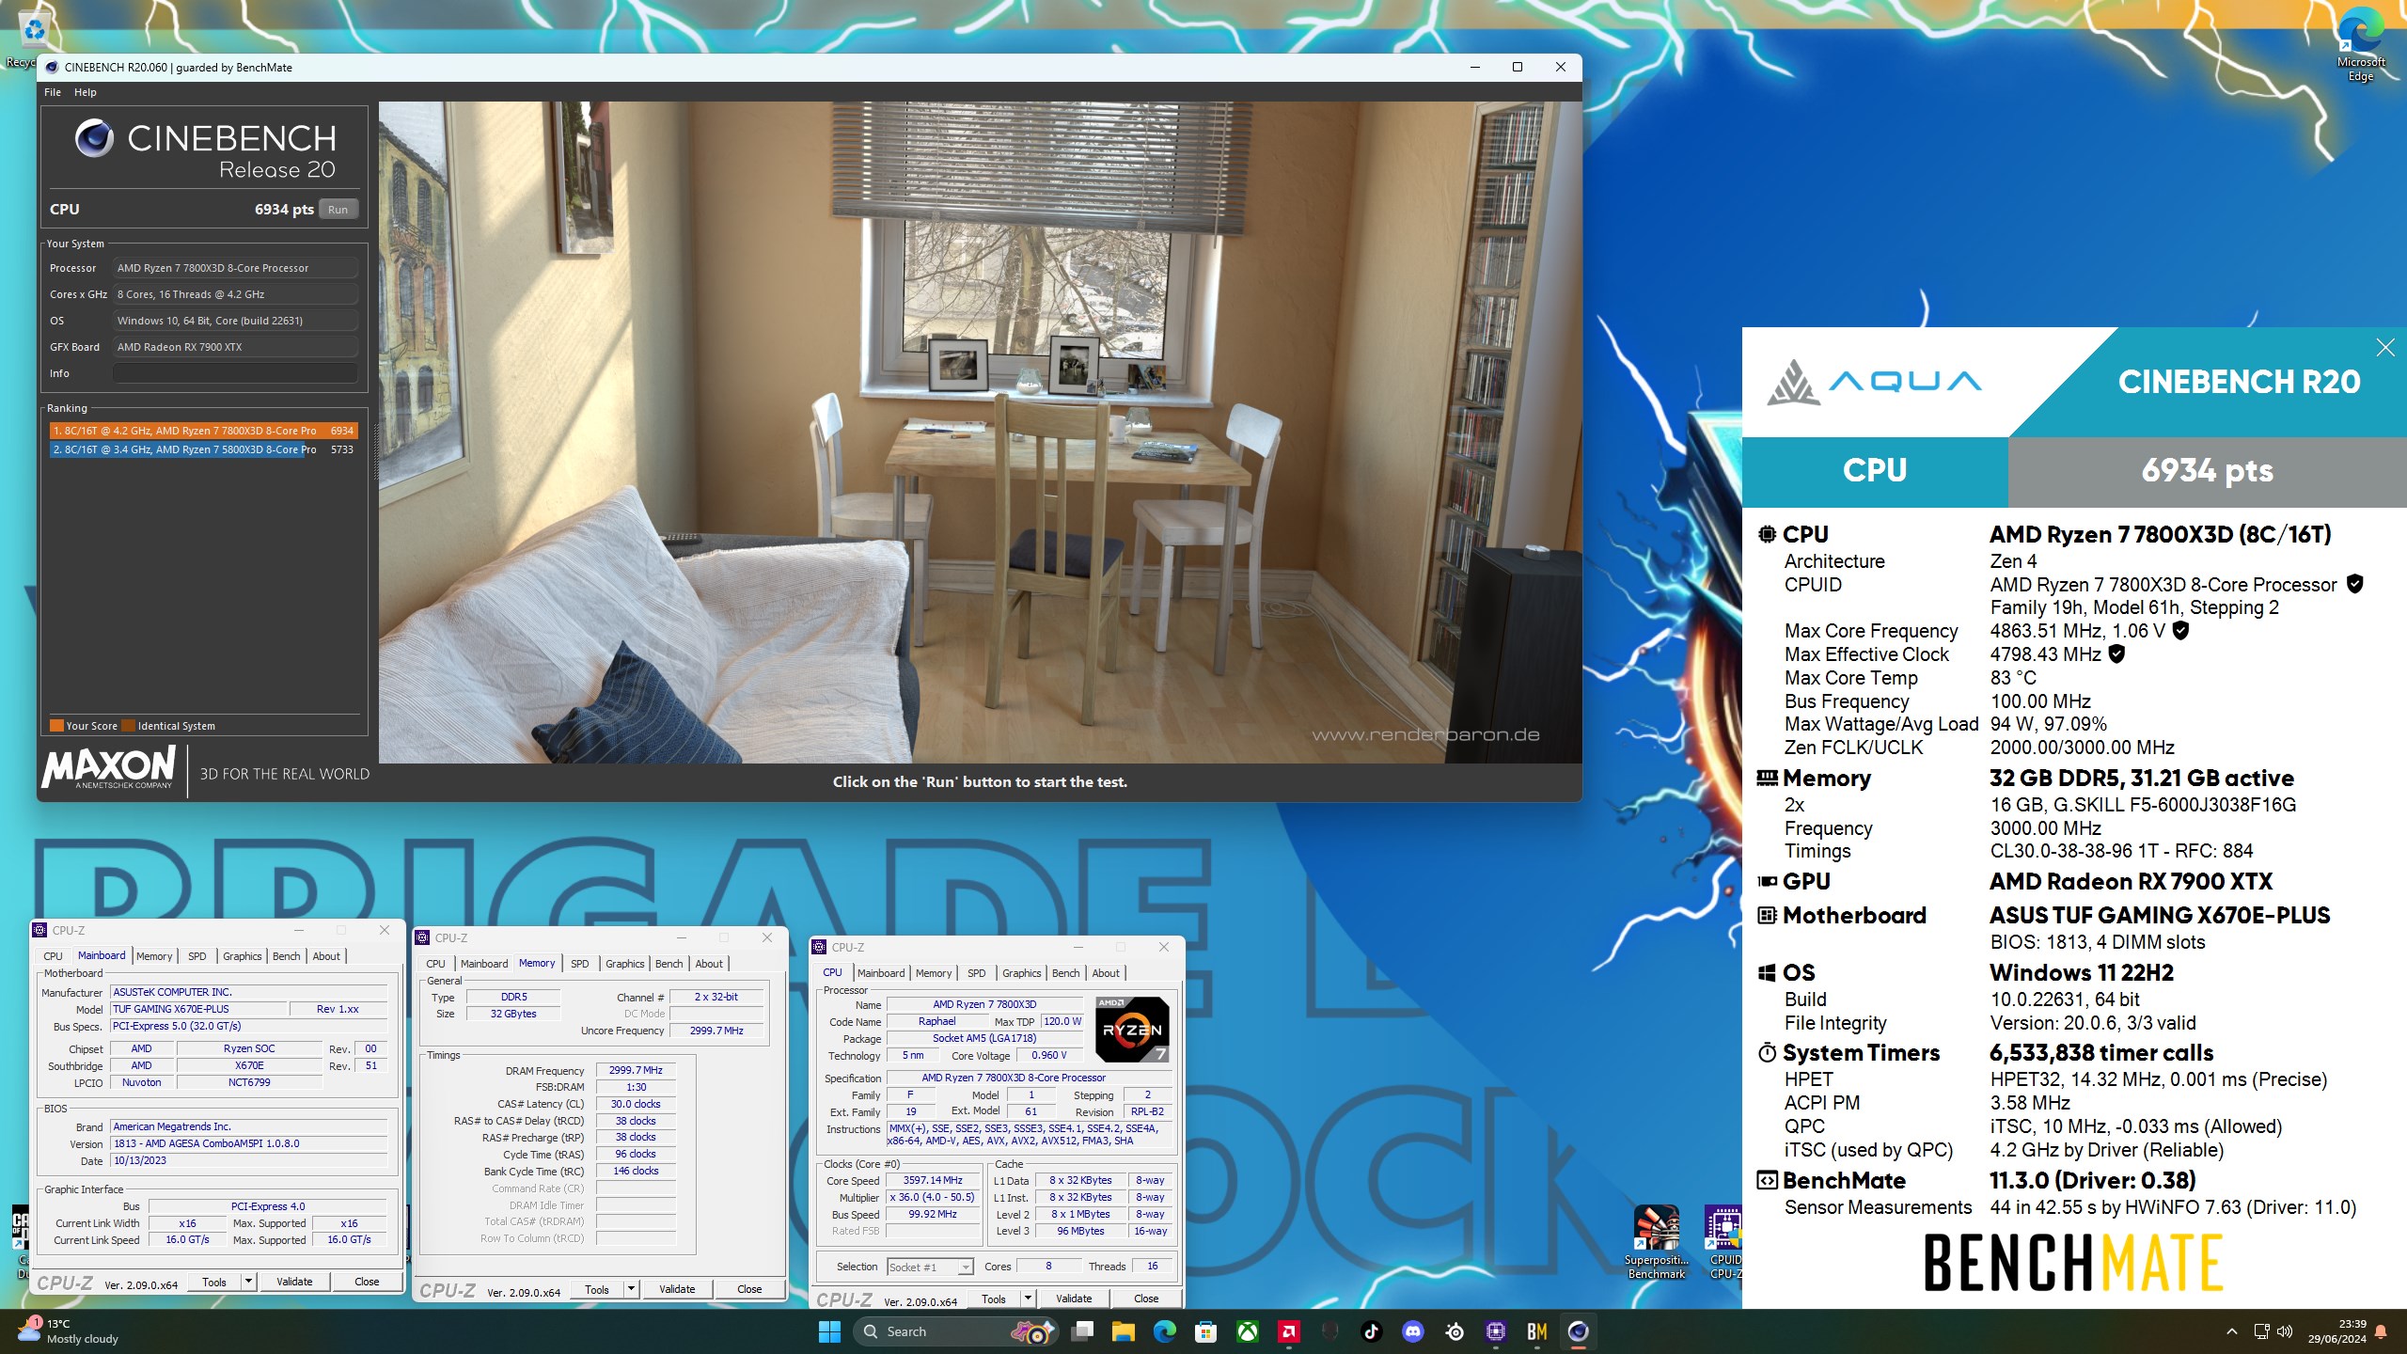Click Tools button in processor CPU-Z window
This screenshot has width=2407, height=1354.
994,1299
